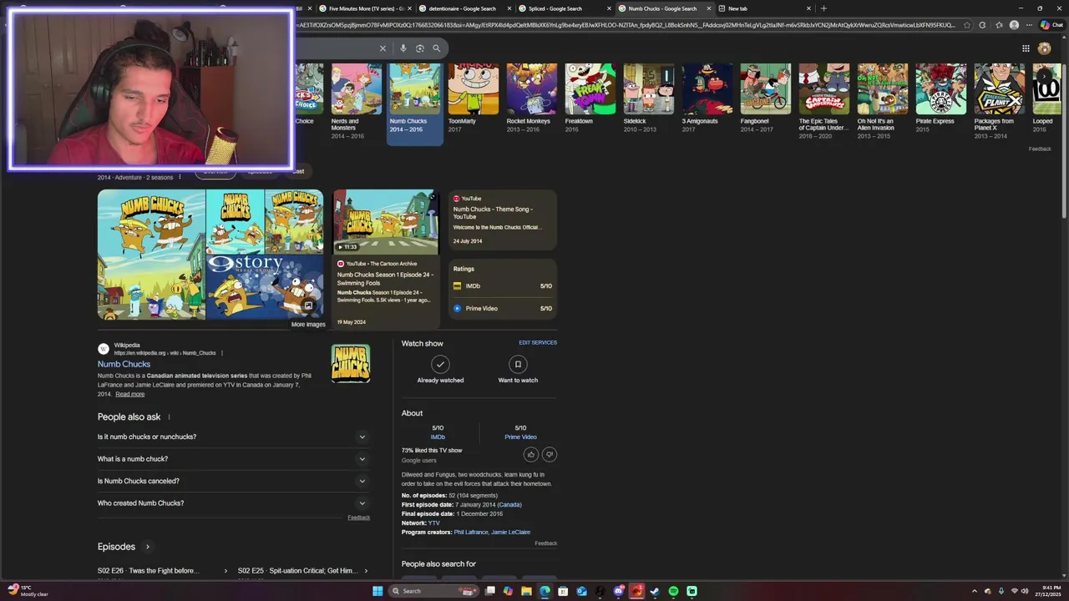
Task: Open Task View from taskbar
Action: click(x=490, y=591)
